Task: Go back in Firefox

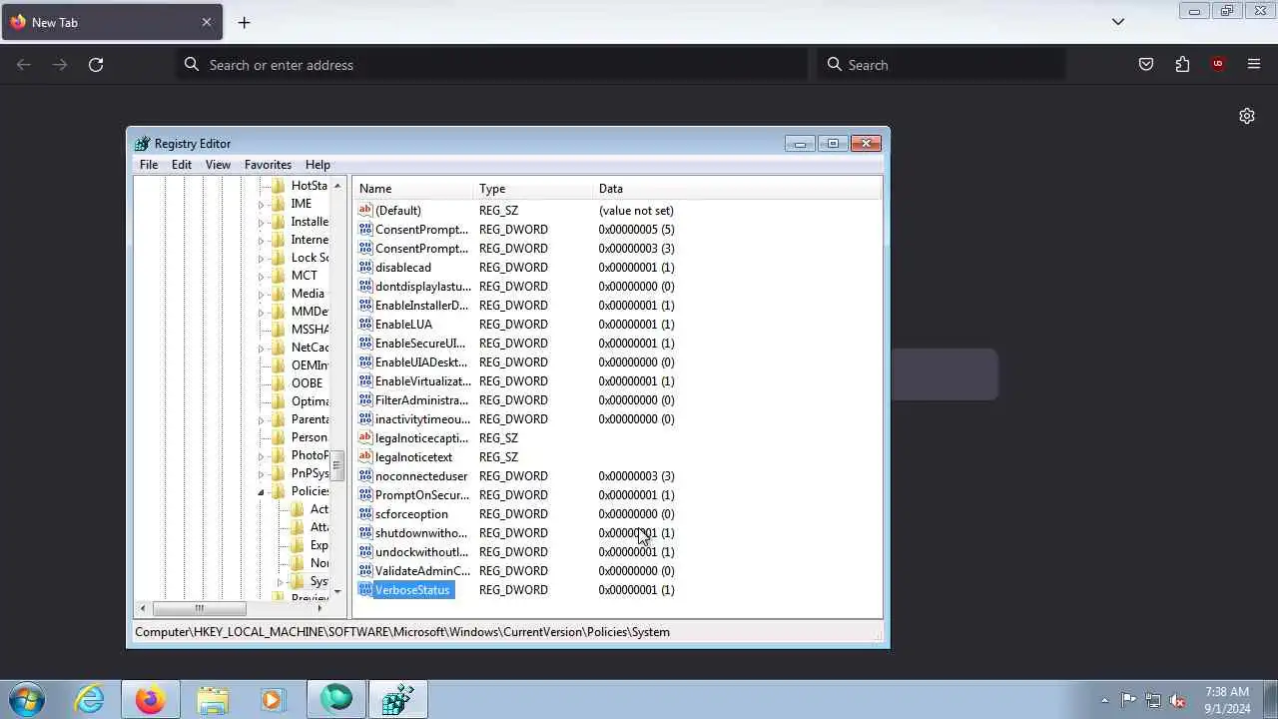Action: click(24, 65)
